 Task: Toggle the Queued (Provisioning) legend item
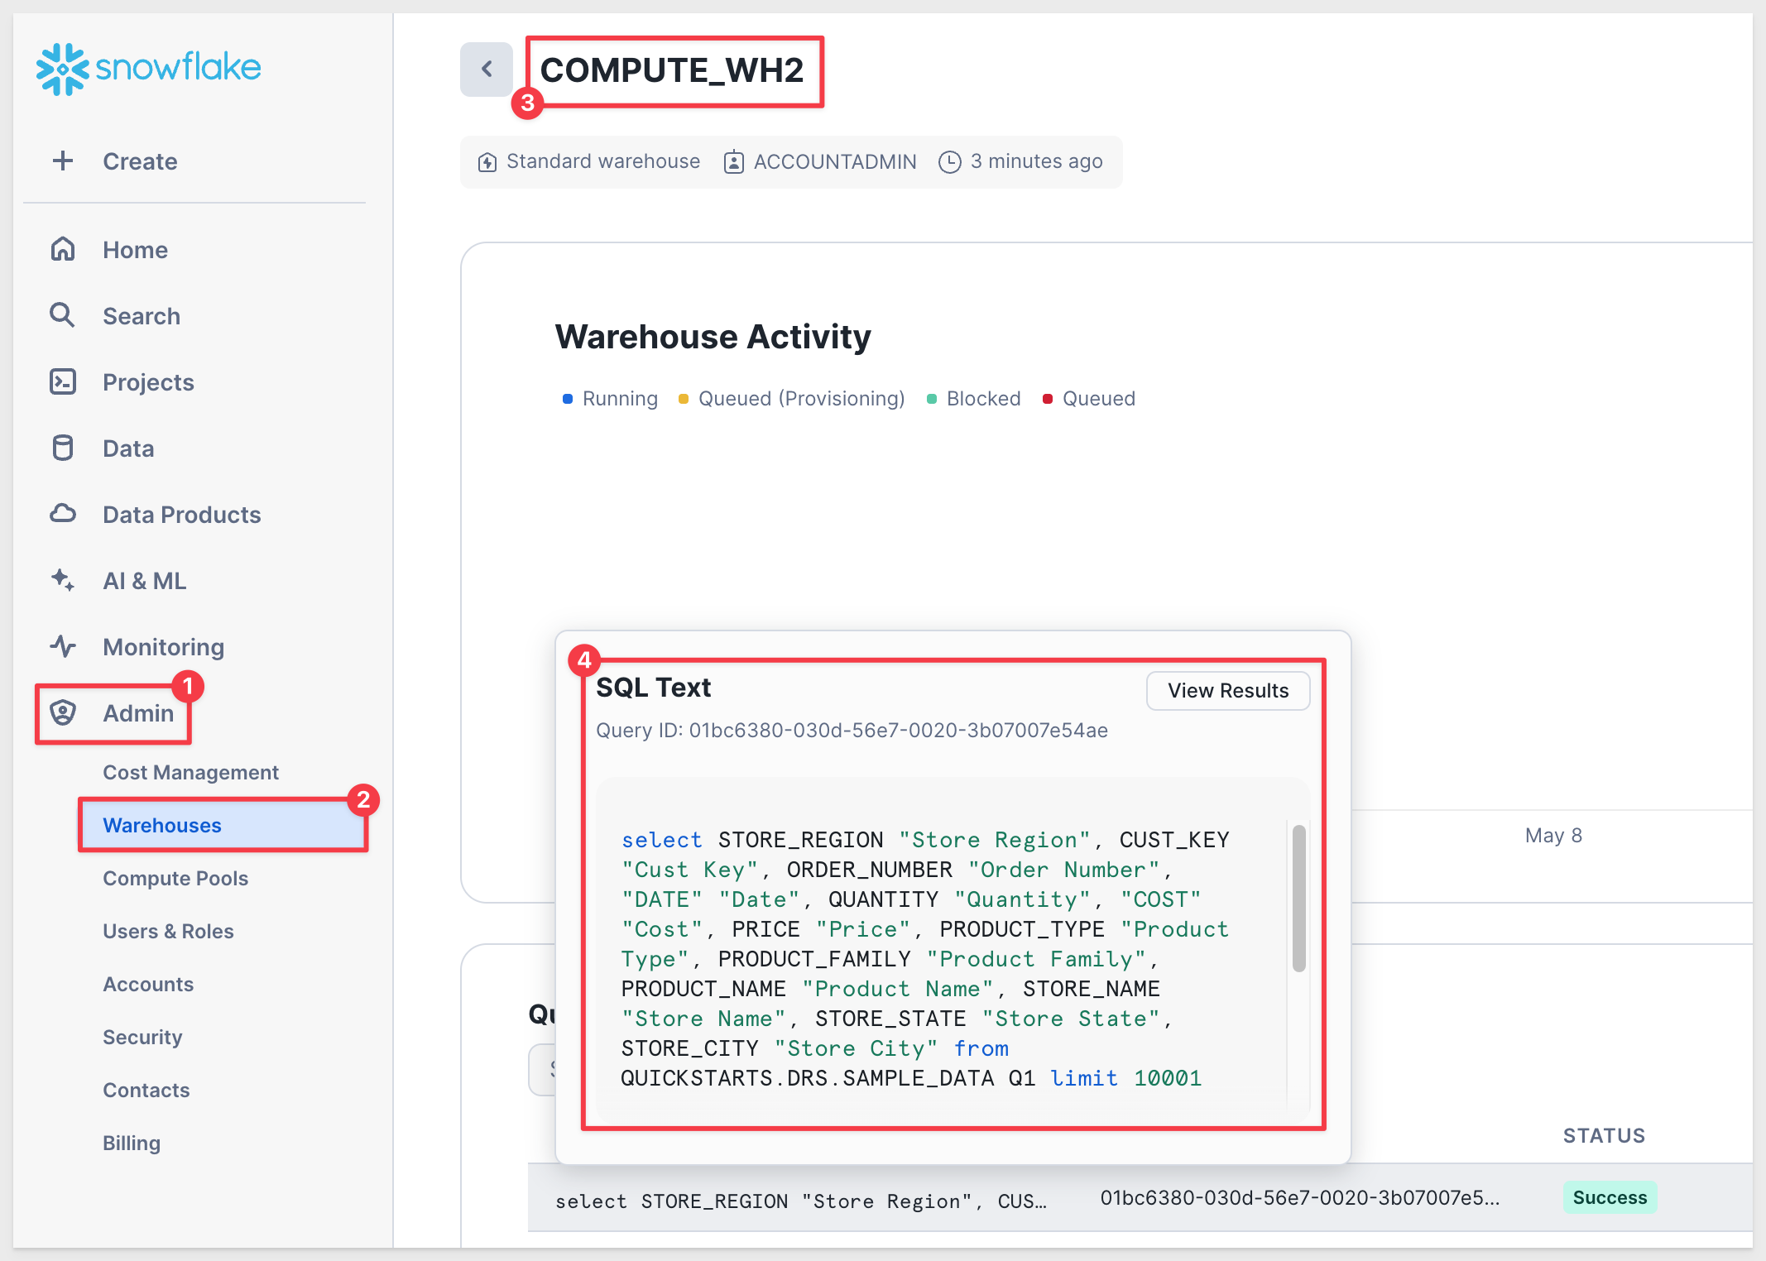click(792, 399)
